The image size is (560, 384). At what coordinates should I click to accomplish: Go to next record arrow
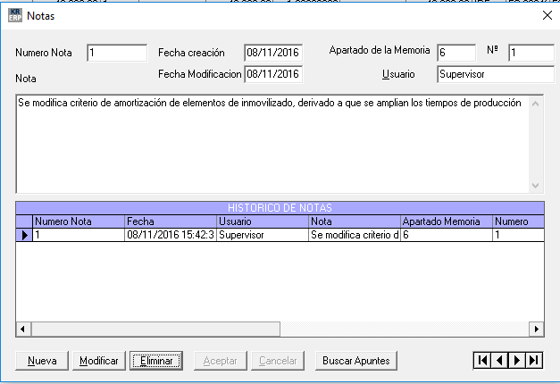click(516, 360)
